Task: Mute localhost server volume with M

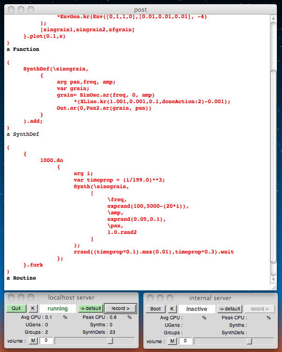Action: click(33, 341)
